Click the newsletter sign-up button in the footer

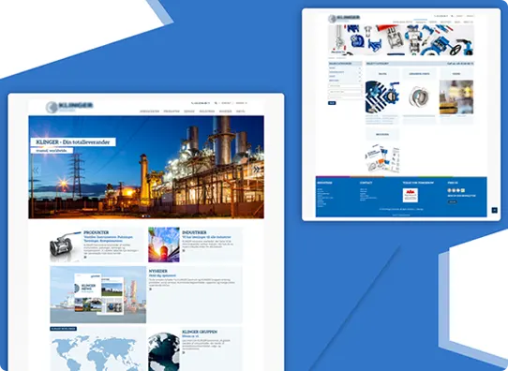pos(453,201)
